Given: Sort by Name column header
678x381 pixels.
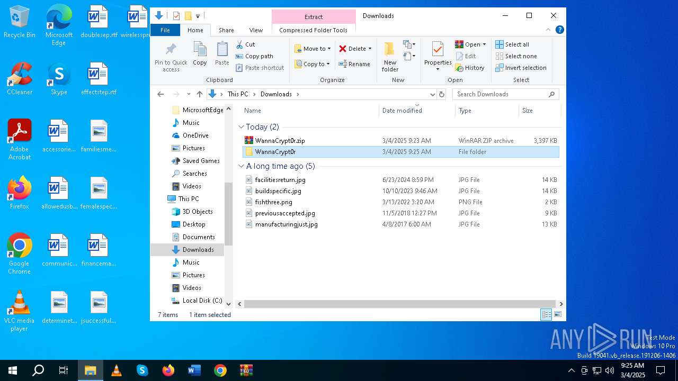Looking at the screenshot, I should pos(309,111).
